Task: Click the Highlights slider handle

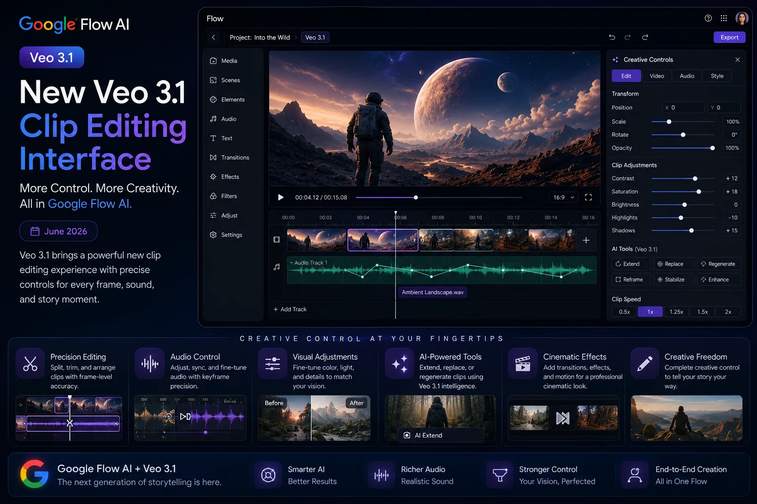Action: coord(681,218)
